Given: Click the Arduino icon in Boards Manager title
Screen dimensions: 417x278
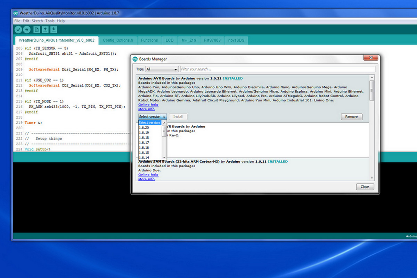Looking at the screenshot, I should coord(135,59).
